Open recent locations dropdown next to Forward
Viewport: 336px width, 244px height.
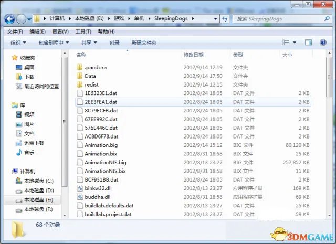tap(29, 19)
